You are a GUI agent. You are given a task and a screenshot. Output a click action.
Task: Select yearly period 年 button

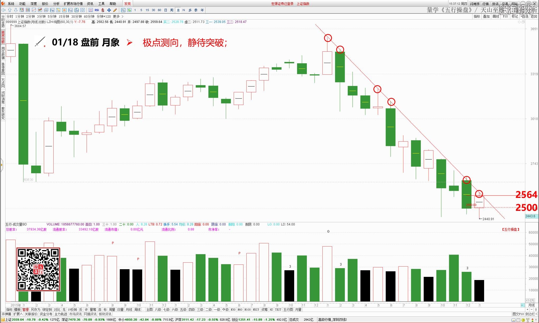[x=202, y=10]
